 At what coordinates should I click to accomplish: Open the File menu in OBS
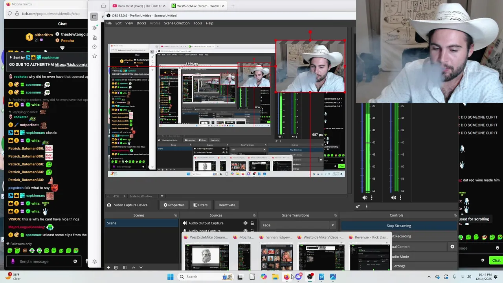click(x=109, y=23)
